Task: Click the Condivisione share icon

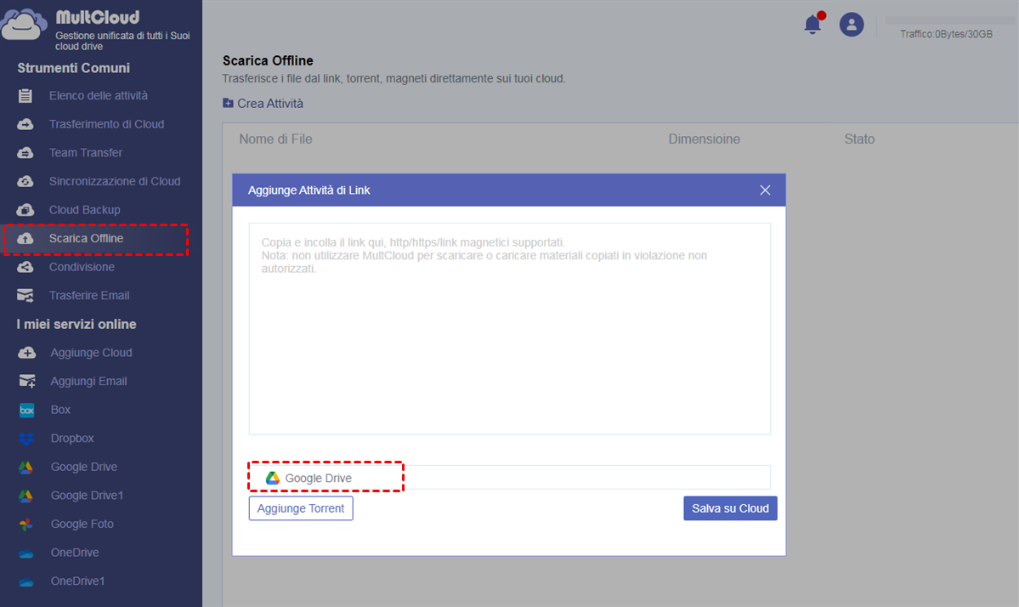Action: coord(25,267)
